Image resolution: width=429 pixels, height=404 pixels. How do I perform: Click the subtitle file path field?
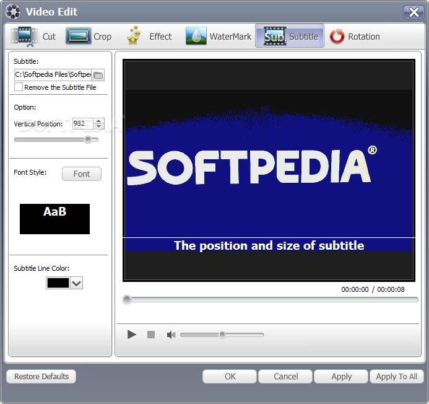(53, 74)
